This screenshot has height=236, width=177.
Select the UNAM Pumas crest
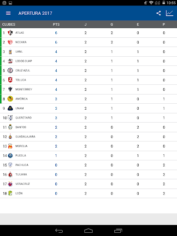(x=10, y=108)
